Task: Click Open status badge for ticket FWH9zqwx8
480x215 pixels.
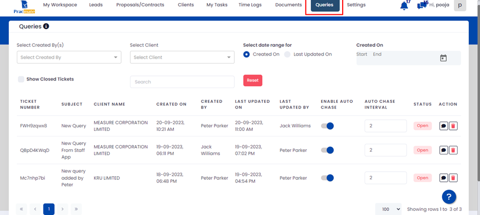Action: pos(422,126)
